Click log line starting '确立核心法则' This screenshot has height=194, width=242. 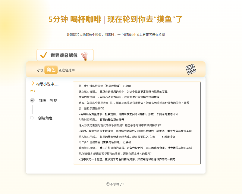point(123,92)
